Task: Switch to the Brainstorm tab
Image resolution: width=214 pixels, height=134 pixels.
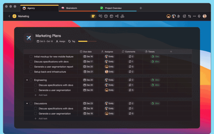Action: 78,8
